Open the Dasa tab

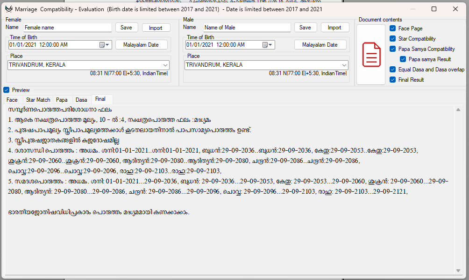[x=81, y=99]
